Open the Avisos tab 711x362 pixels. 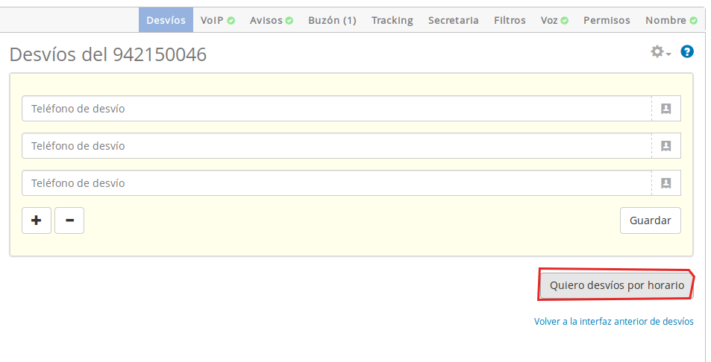click(271, 20)
